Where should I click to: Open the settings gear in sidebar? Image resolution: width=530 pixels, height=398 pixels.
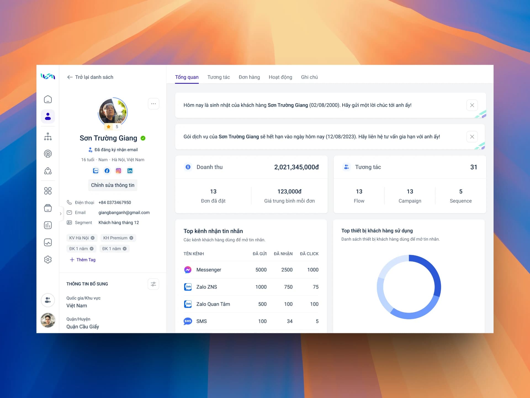tap(48, 260)
